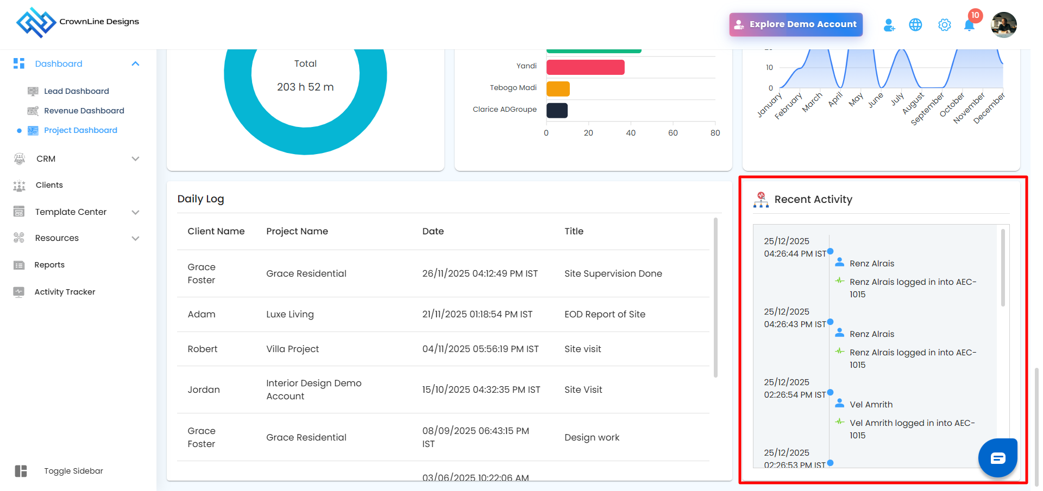
Task: Click Villa Project cell
Action: 292,349
